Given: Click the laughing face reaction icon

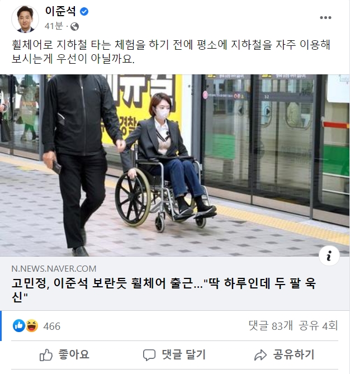Looking at the screenshot, I should (x=32, y=325).
